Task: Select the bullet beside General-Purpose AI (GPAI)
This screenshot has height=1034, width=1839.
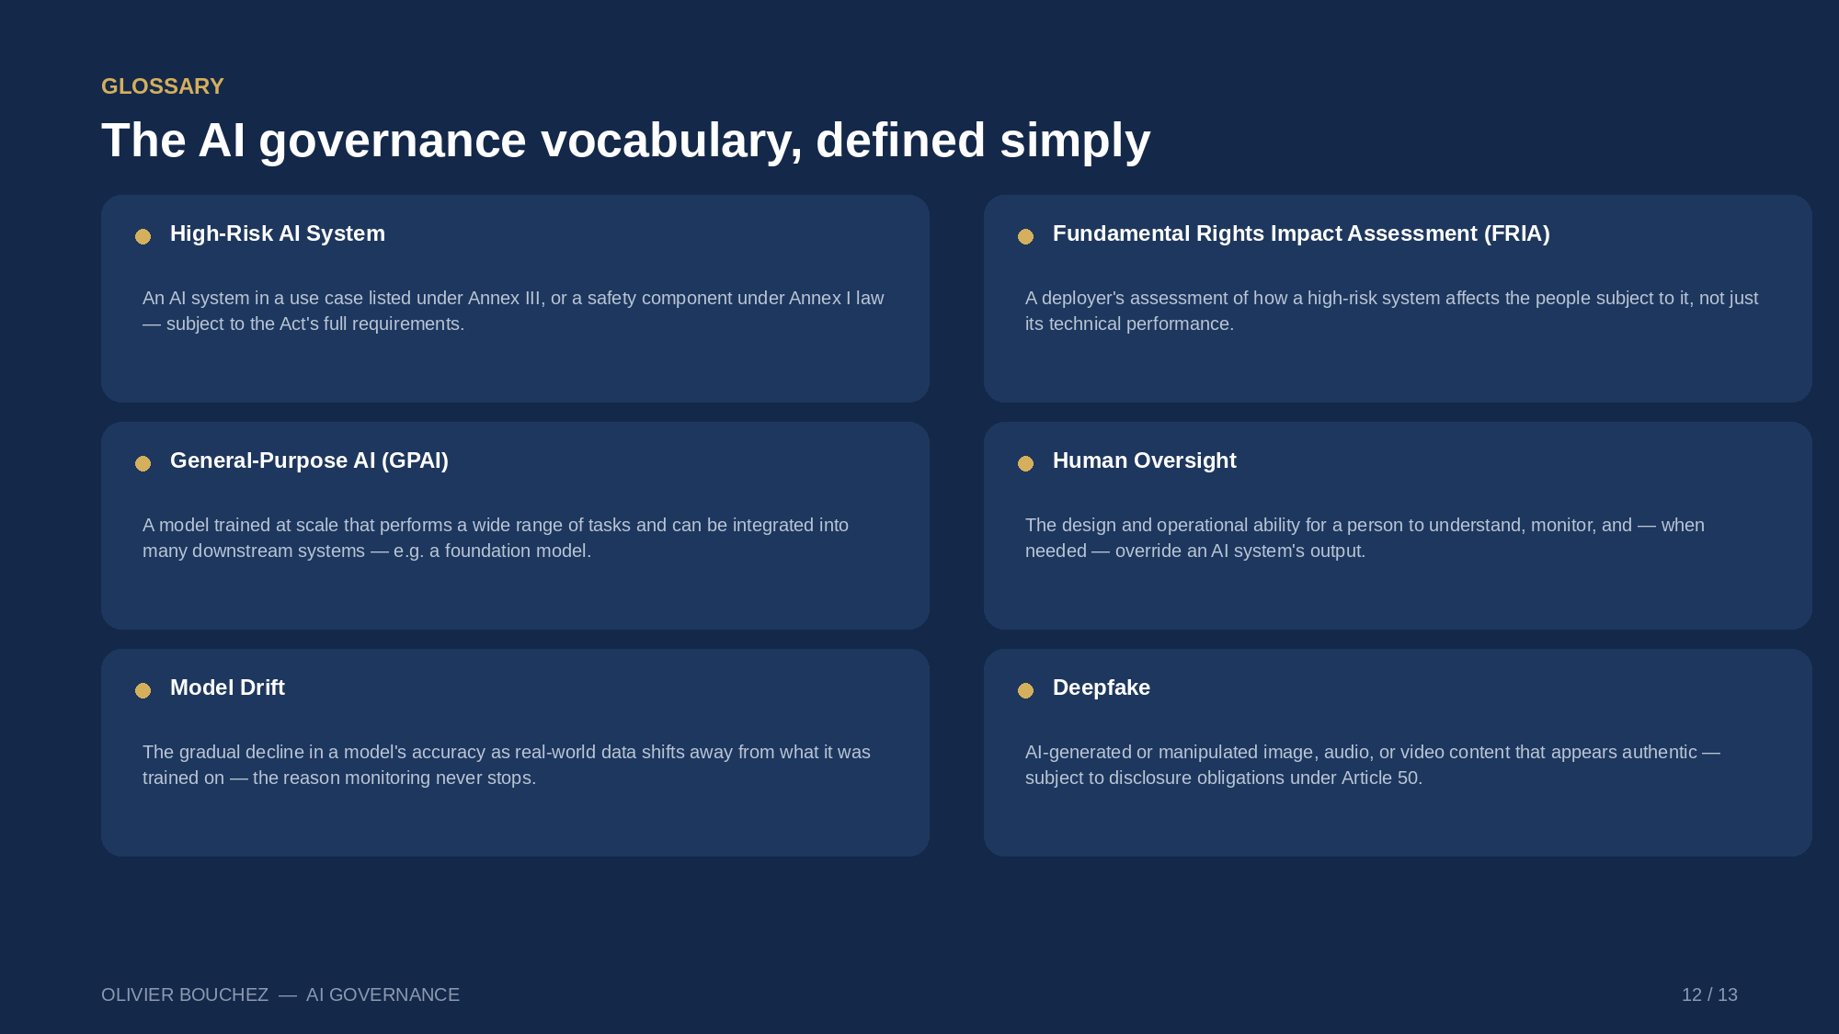Action: [x=143, y=463]
